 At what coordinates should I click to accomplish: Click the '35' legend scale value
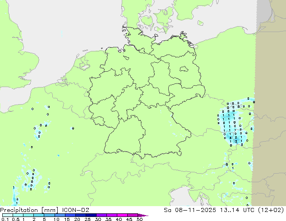tap(108, 219)
